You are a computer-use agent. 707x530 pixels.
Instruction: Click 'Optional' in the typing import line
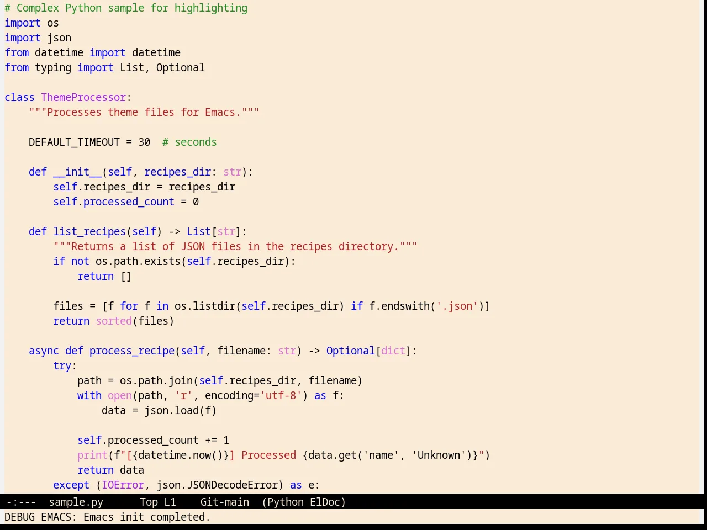pyautogui.click(x=181, y=67)
